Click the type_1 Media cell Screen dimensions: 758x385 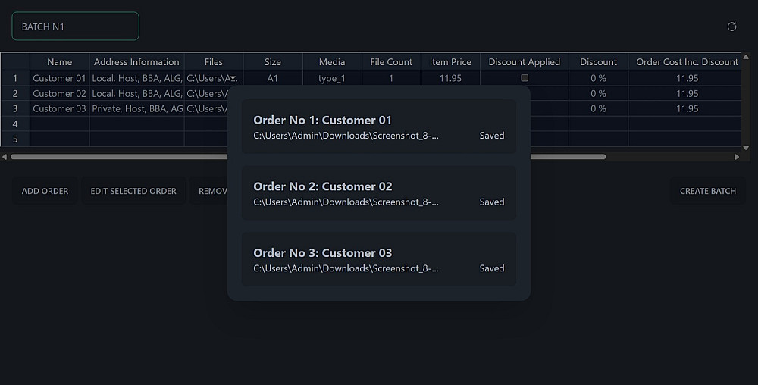point(331,78)
